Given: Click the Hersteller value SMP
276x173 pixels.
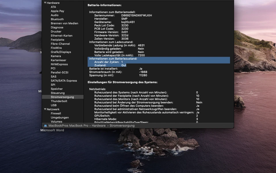Looking at the screenshot, I should (x=124, y=19).
